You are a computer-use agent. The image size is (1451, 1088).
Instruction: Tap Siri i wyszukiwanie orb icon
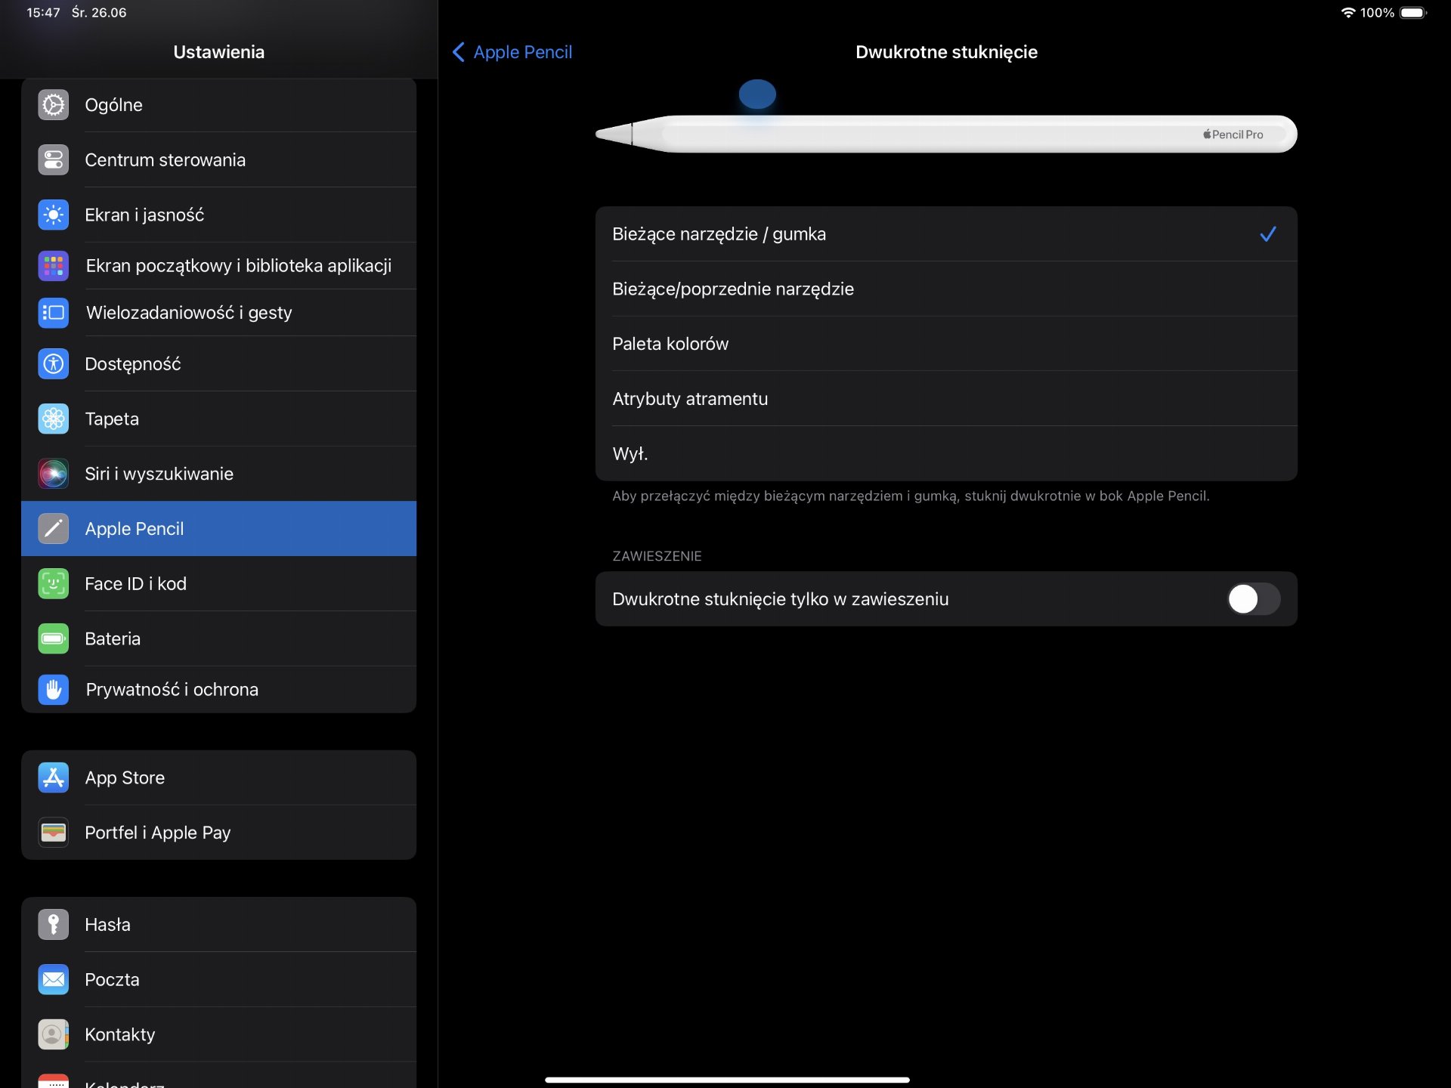pos(53,474)
